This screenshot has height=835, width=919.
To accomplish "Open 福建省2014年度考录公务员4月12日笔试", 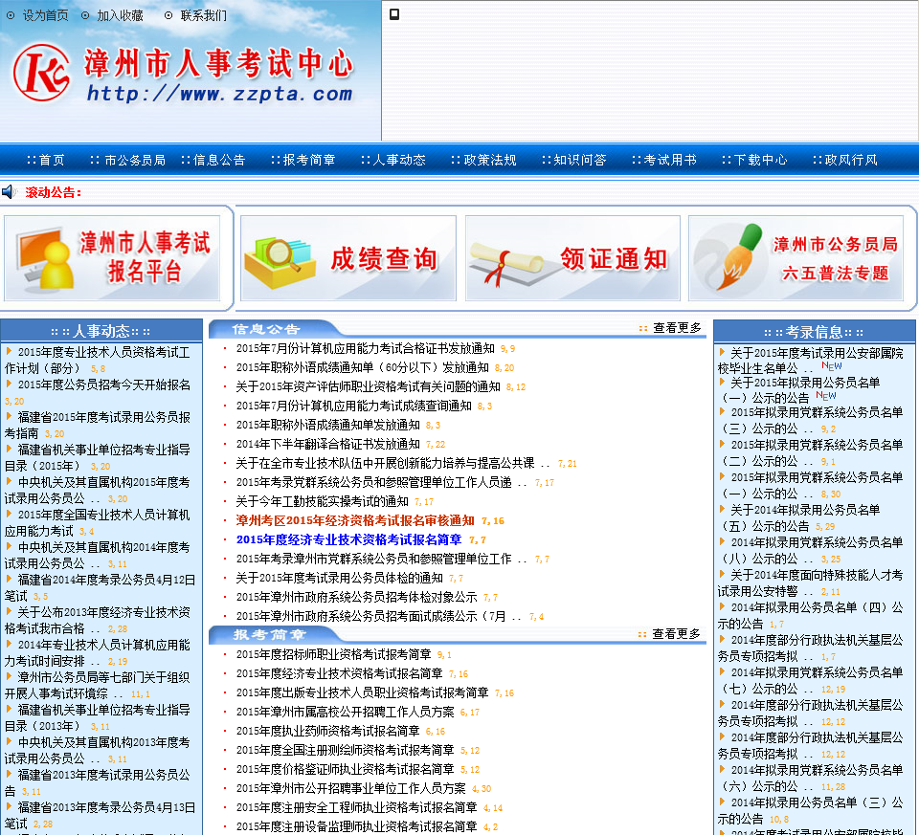I will [x=101, y=588].
